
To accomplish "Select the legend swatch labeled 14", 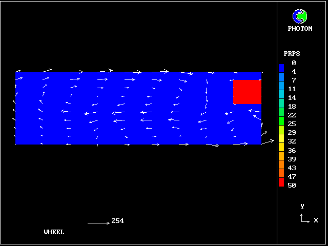I will [x=281, y=97].
